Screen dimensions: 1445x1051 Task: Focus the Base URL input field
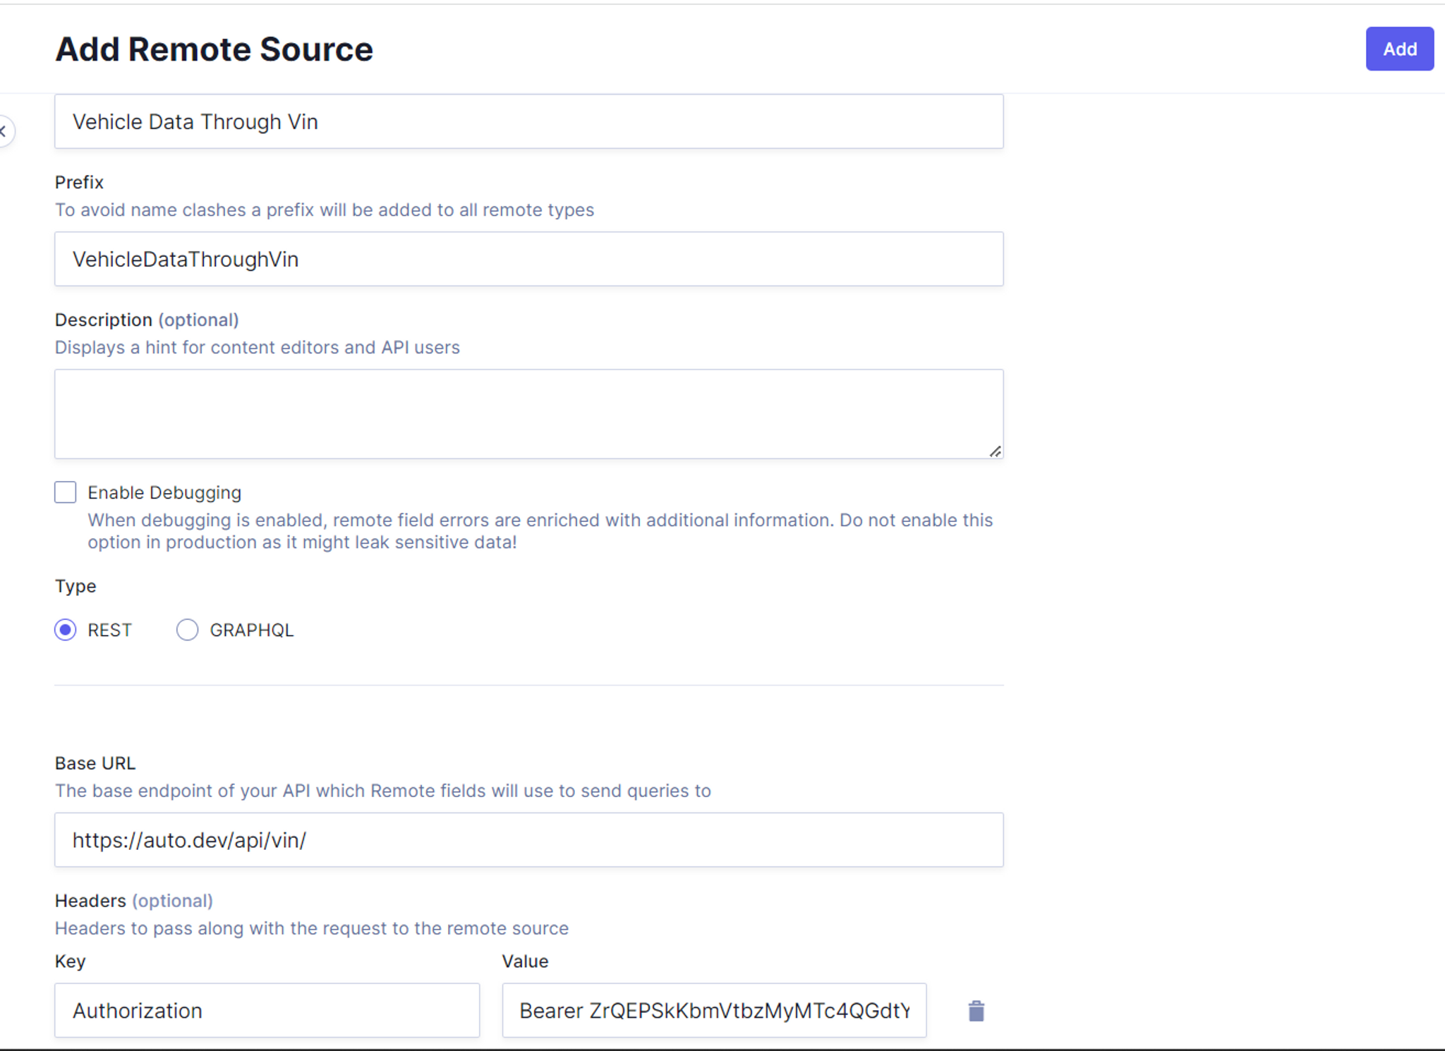[x=528, y=839]
